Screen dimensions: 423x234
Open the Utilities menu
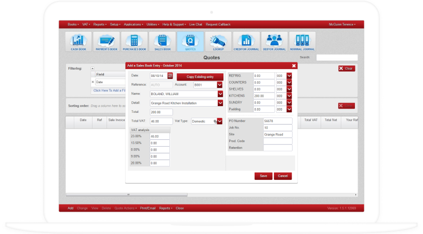click(153, 24)
